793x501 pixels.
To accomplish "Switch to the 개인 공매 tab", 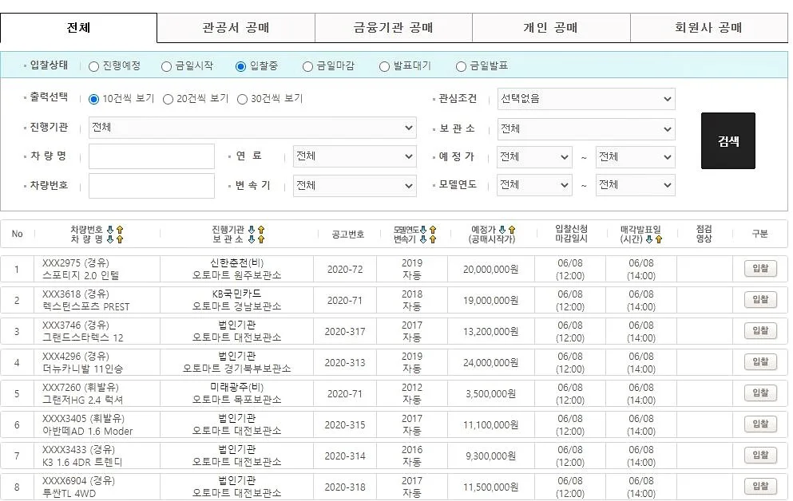I will [551, 28].
